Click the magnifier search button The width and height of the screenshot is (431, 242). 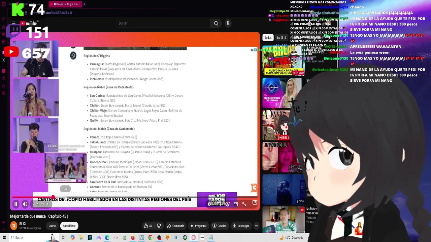pos(216,23)
